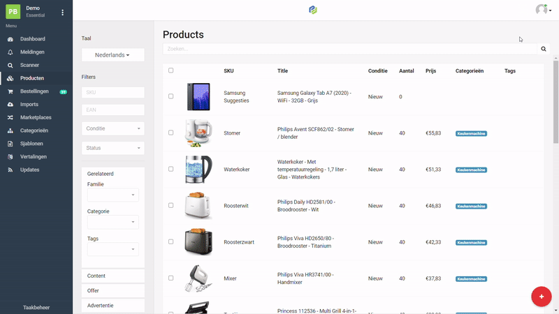Click the red plus add button
Screen dimensions: 559x314
[x=541, y=296]
